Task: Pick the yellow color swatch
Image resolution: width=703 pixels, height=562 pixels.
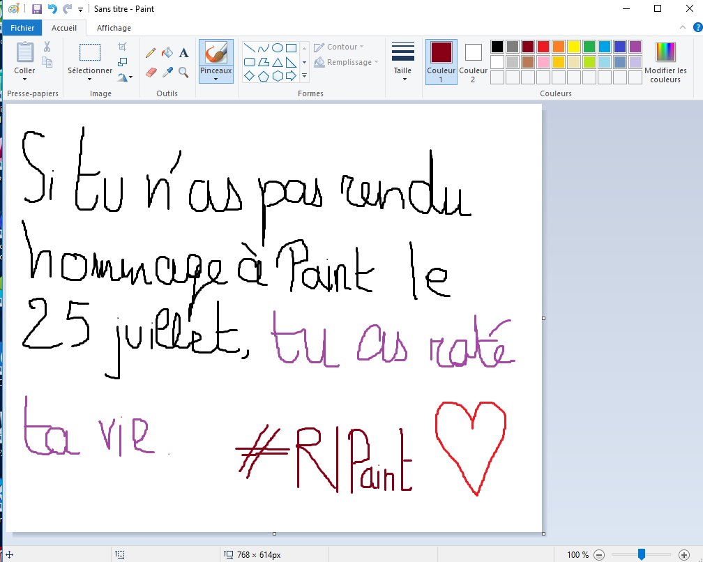Action: [x=574, y=47]
